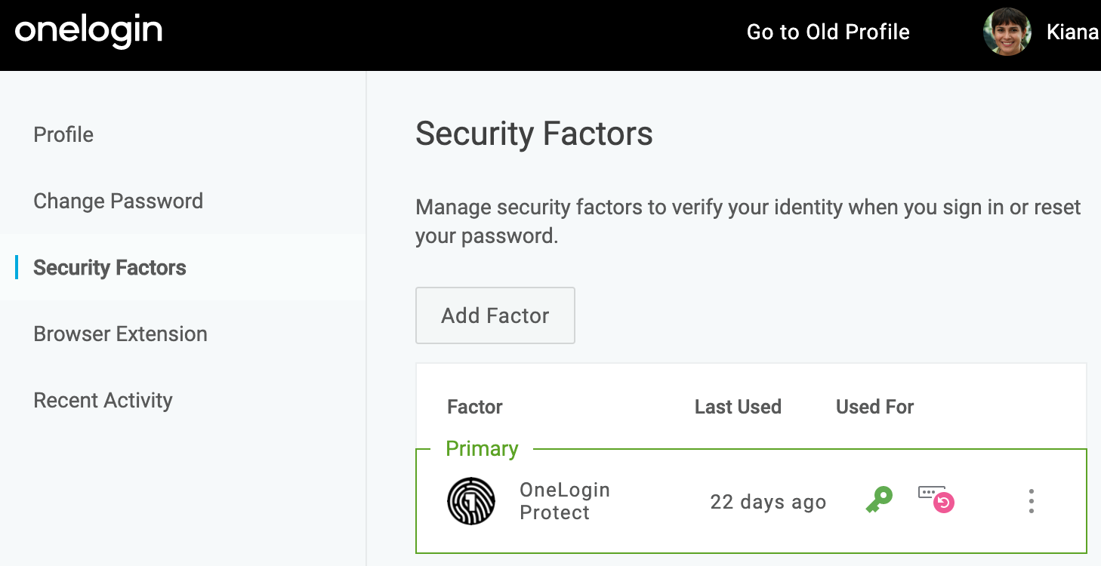Click the Add Factor button
Viewport: 1101px width, 566px height.
tap(495, 315)
